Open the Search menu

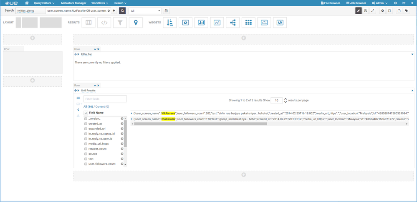(120, 3)
